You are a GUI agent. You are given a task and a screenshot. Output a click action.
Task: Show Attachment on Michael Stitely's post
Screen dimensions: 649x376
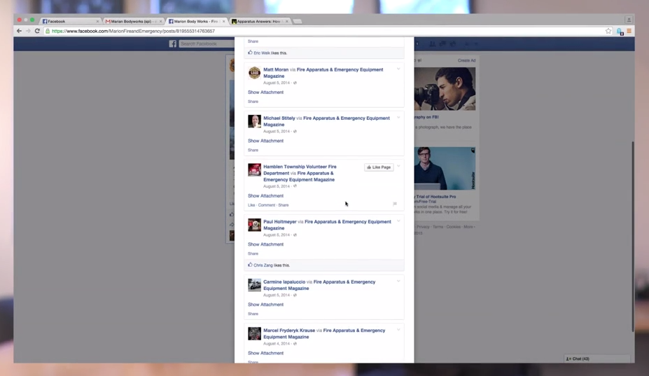coord(266,141)
